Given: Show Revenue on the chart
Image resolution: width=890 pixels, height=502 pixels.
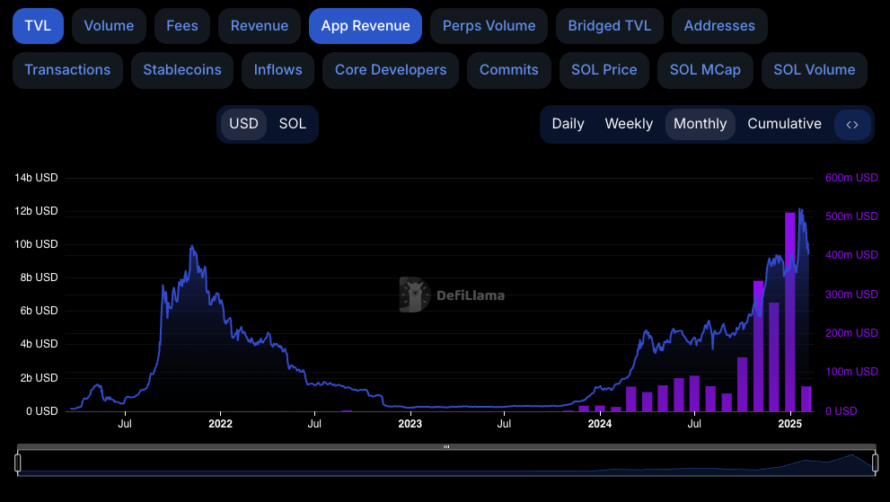Looking at the screenshot, I should click(260, 26).
